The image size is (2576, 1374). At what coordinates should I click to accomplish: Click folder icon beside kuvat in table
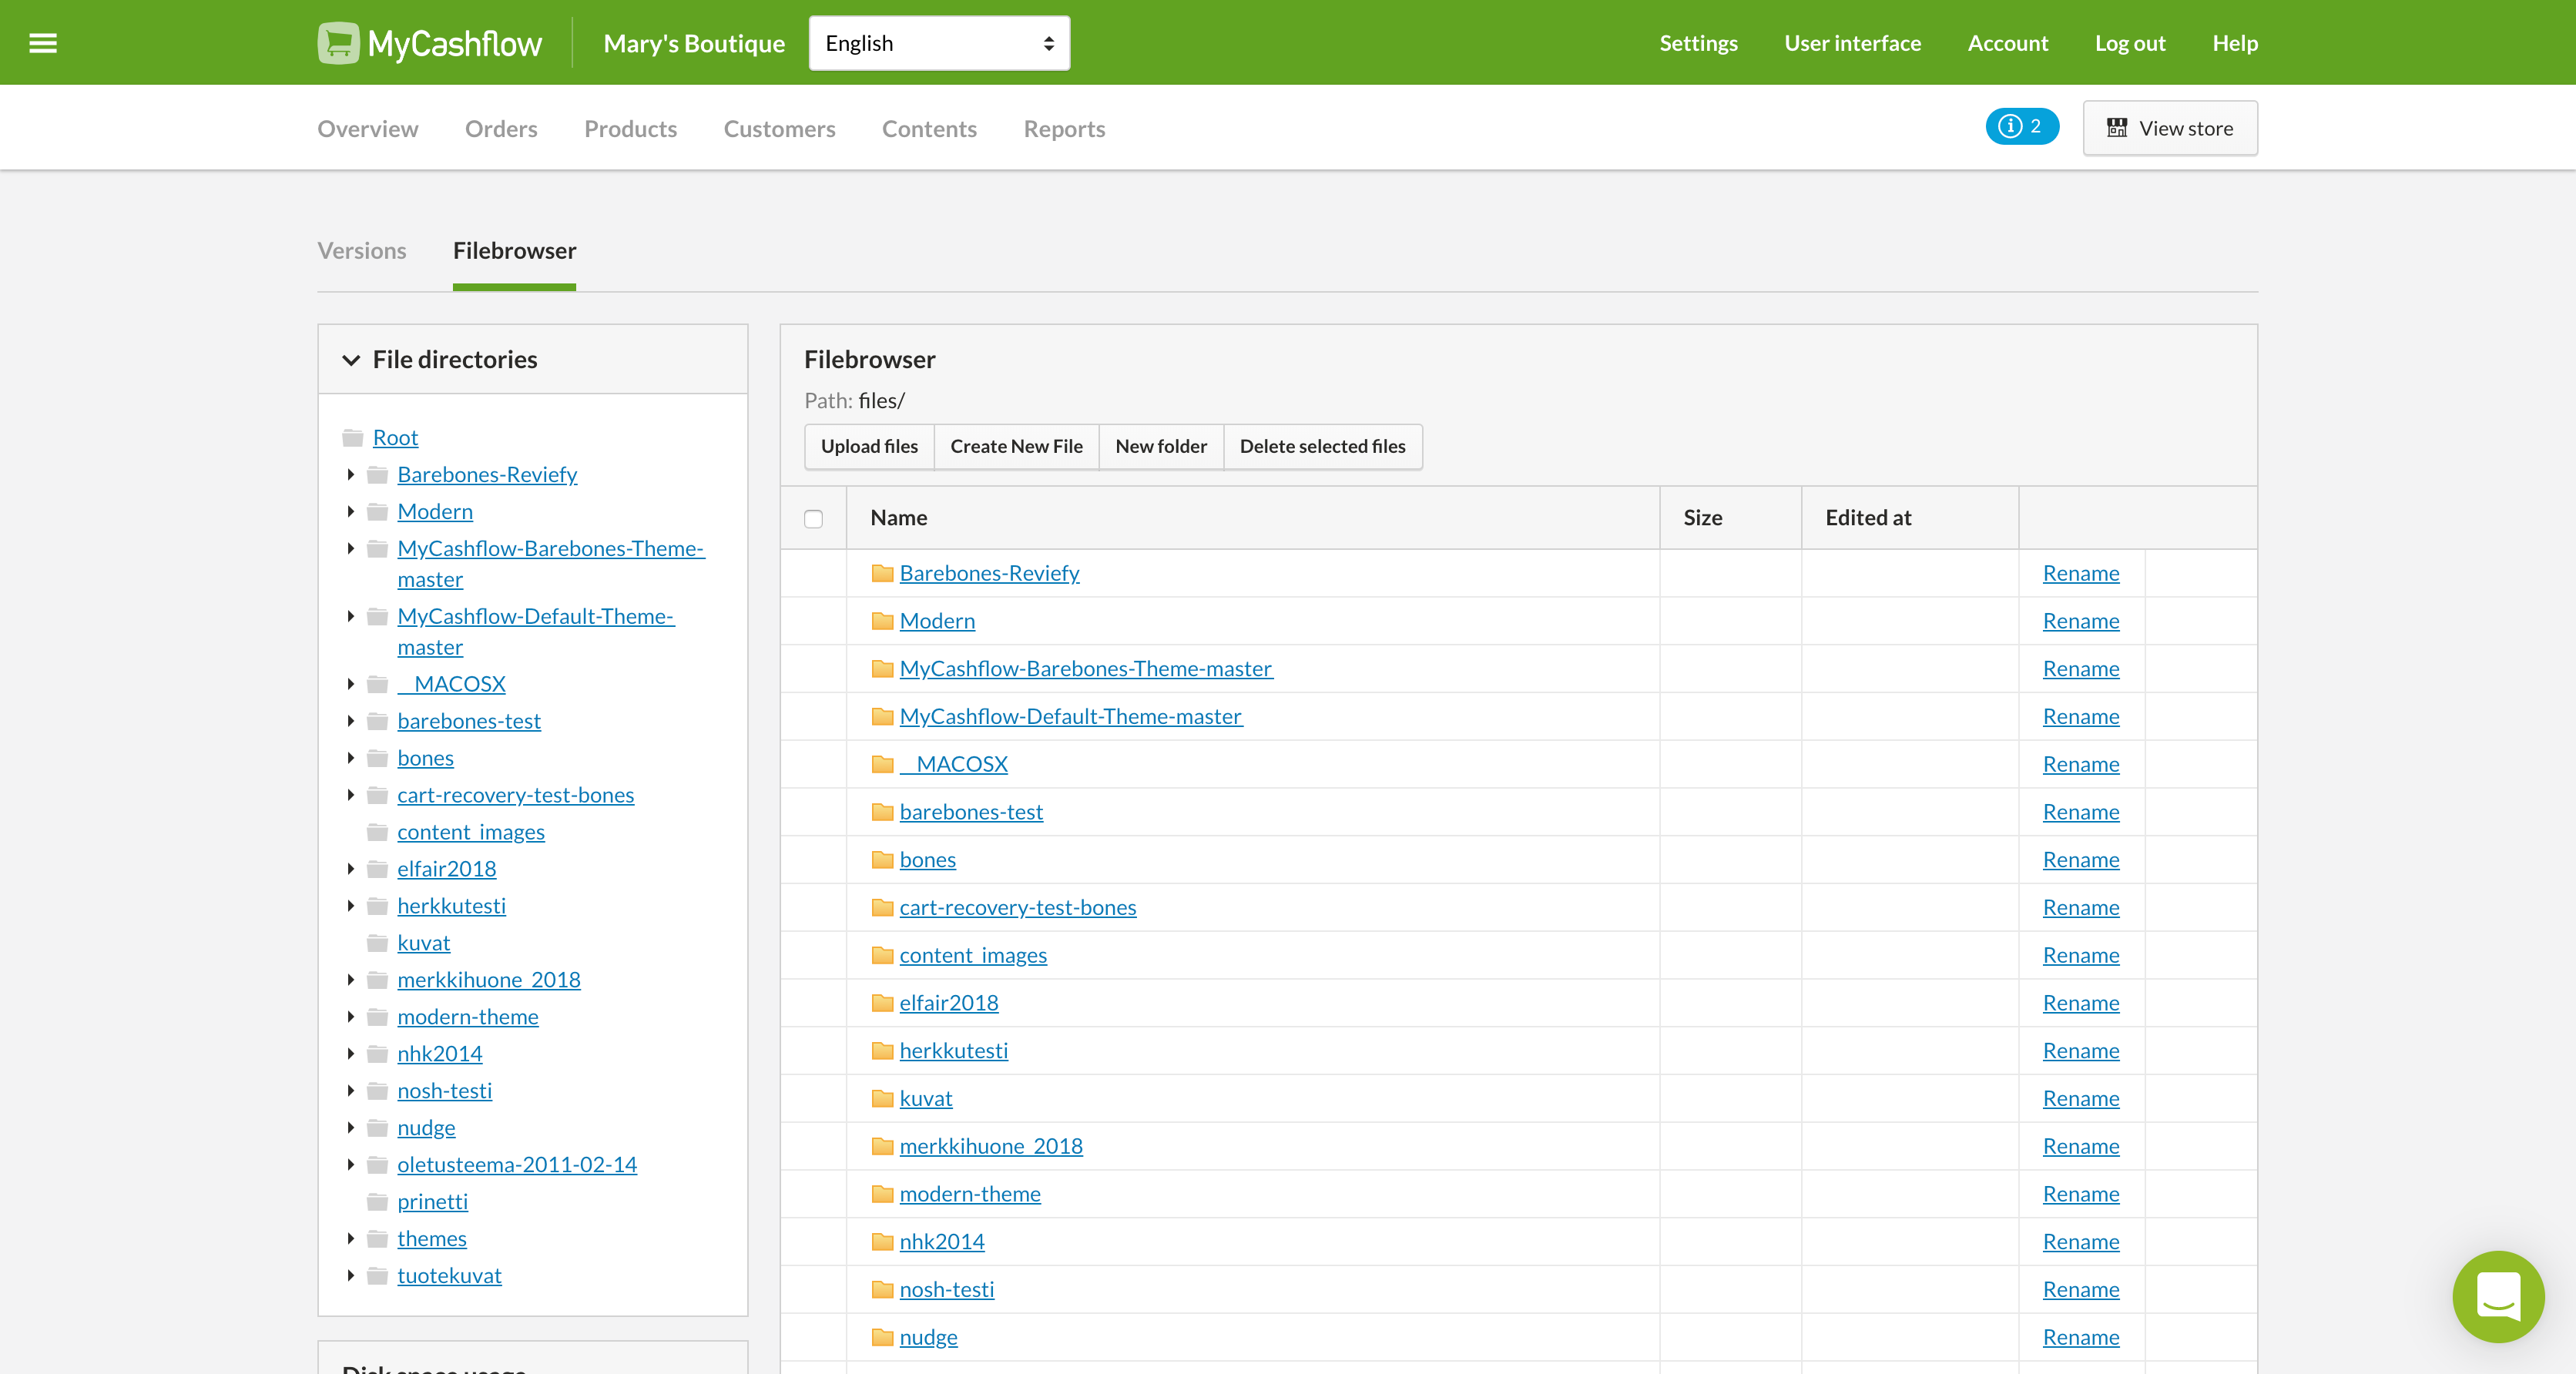coord(882,1098)
